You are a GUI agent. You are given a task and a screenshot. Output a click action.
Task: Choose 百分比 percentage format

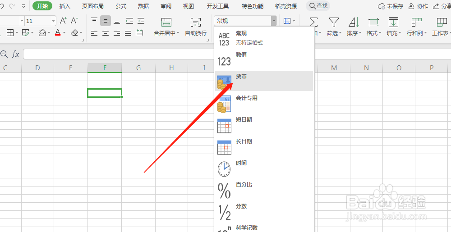[264, 190]
